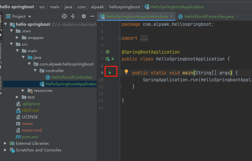
Task: Switch to HelloWorldController.java tab
Action: (x=209, y=17)
